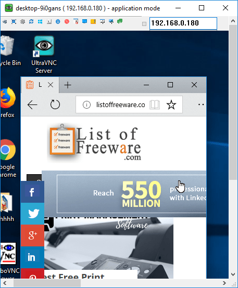
Task: Minimize the Edge browser window
Action: pos(146,85)
